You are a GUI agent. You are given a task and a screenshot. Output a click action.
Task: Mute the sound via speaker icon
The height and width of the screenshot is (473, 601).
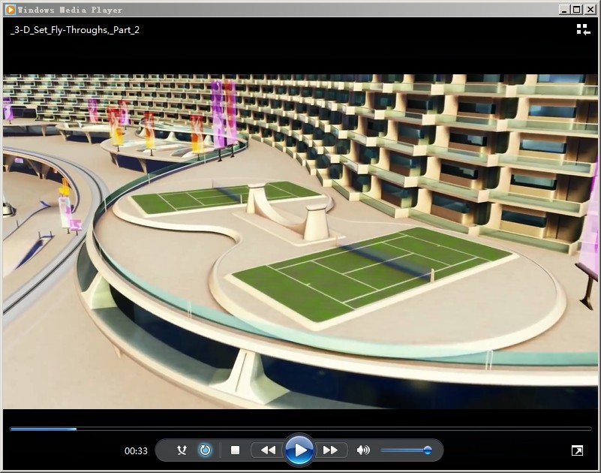pos(363,450)
